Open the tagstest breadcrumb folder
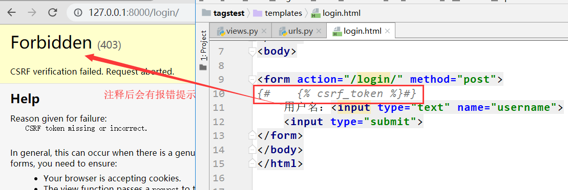568x190 pixels. (224, 13)
